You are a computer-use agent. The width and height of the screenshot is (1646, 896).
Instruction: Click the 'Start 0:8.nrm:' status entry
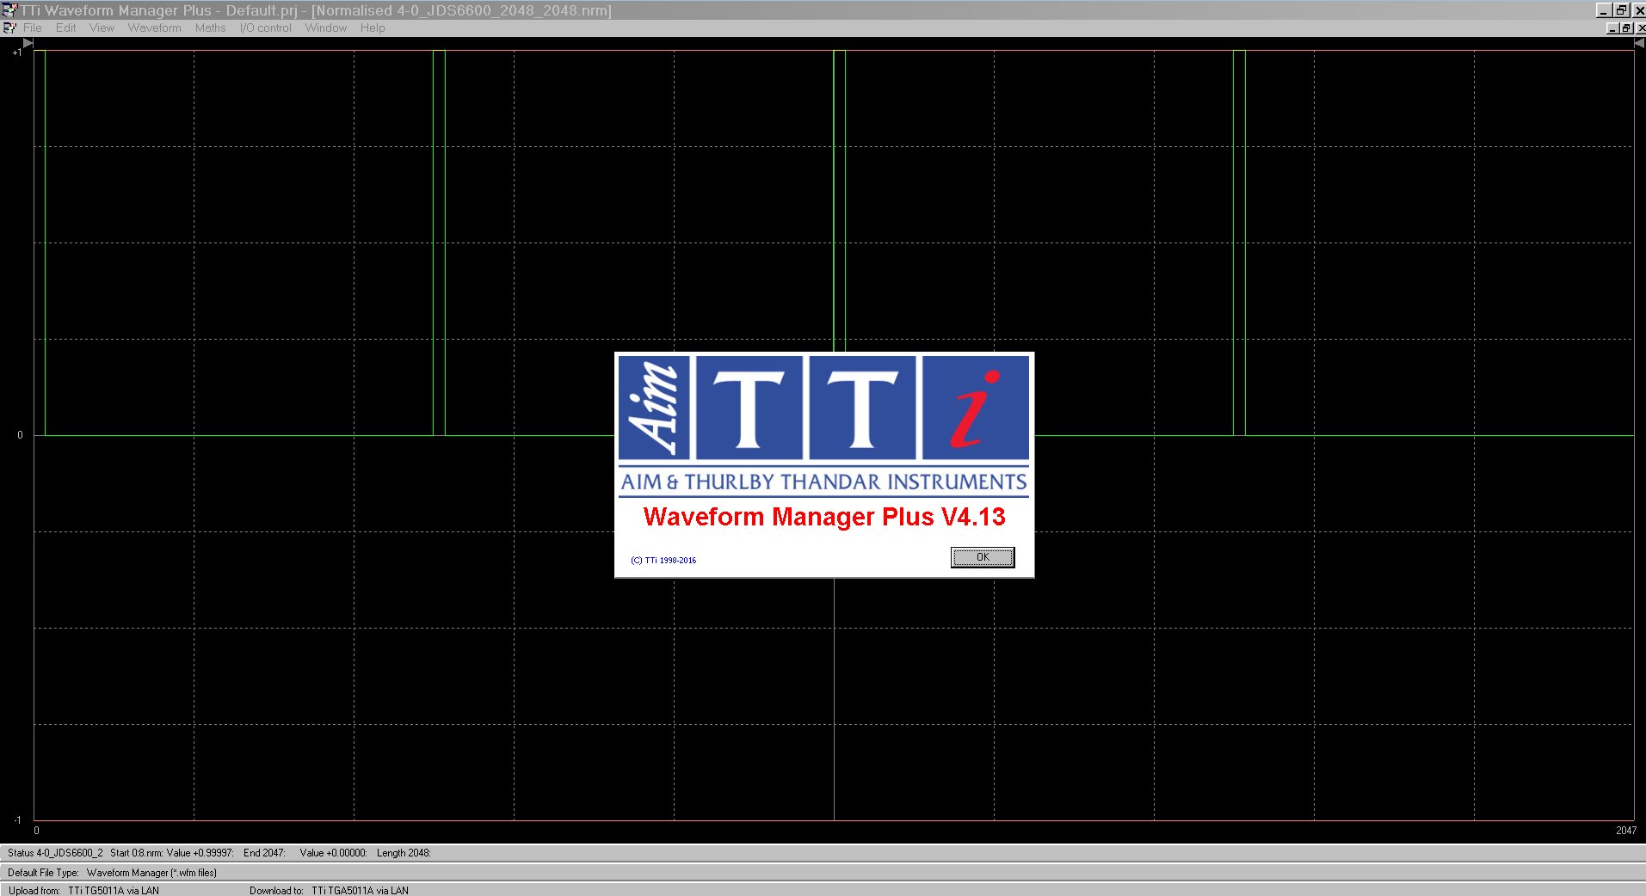137,853
